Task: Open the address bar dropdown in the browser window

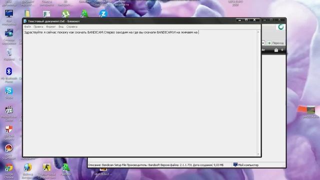Action: [x=263, y=43]
